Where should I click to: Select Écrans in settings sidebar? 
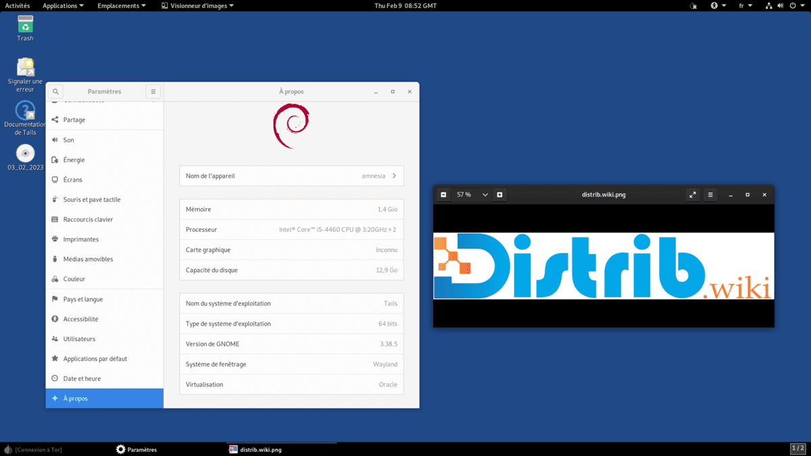click(x=105, y=180)
